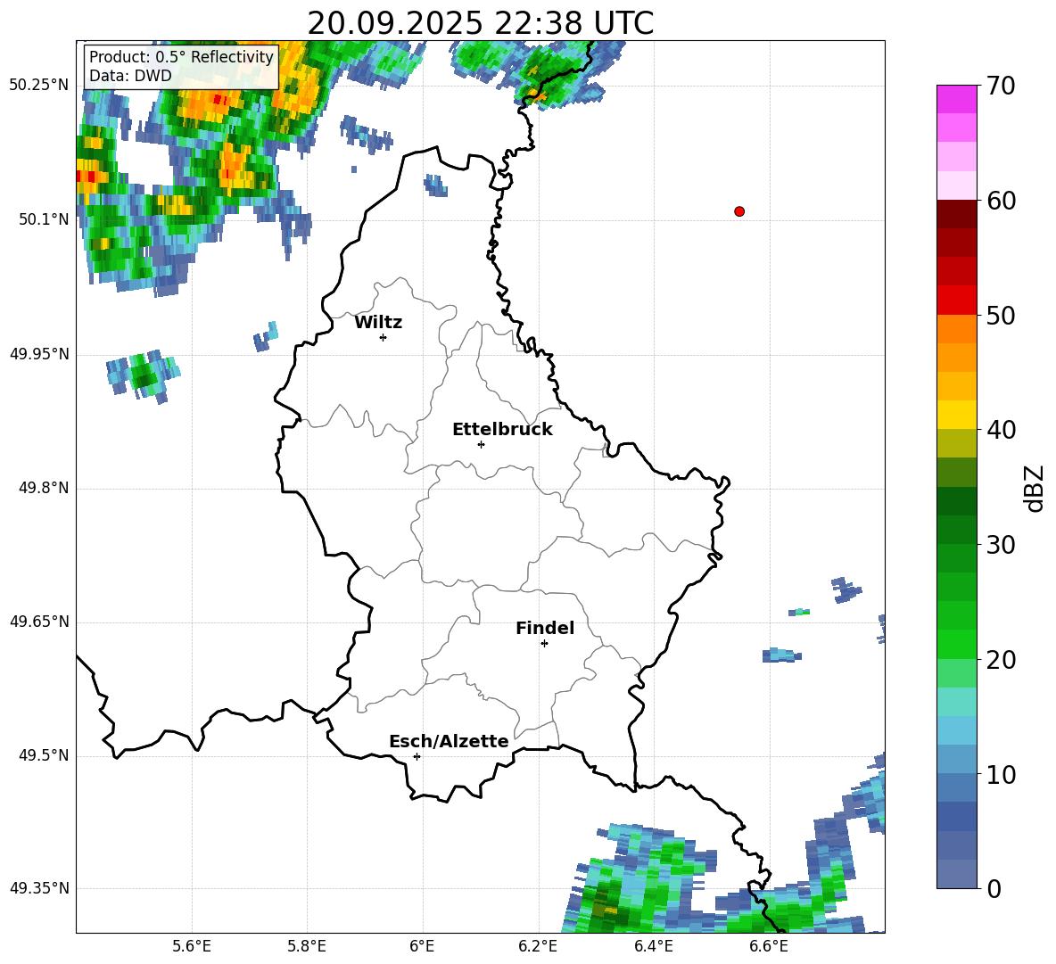Click the 6.4°E longitude label
Viewport: 1056px width, 964px height.
coord(653,946)
